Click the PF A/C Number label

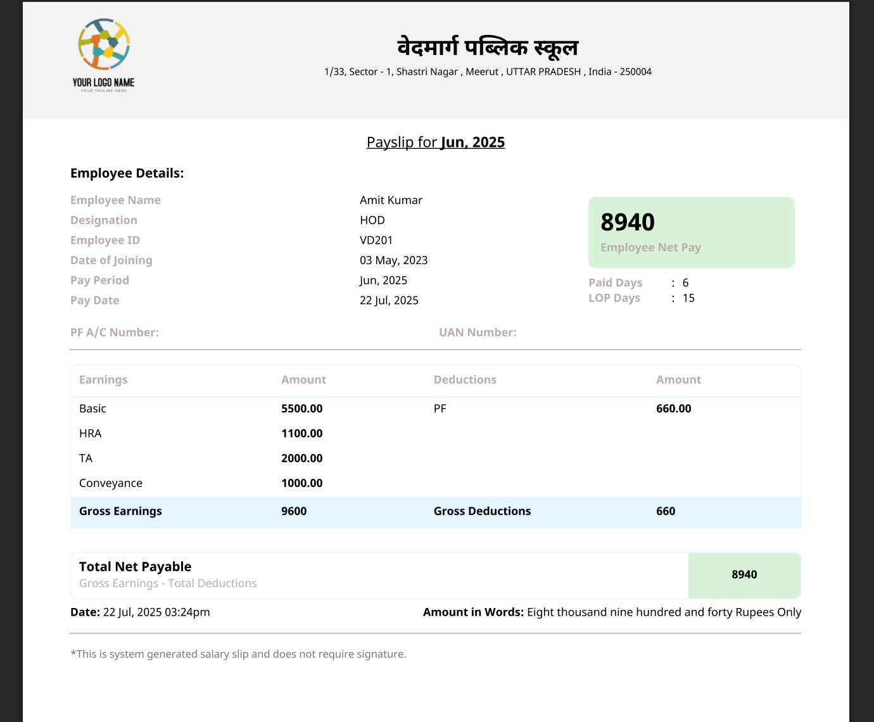(x=115, y=332)
